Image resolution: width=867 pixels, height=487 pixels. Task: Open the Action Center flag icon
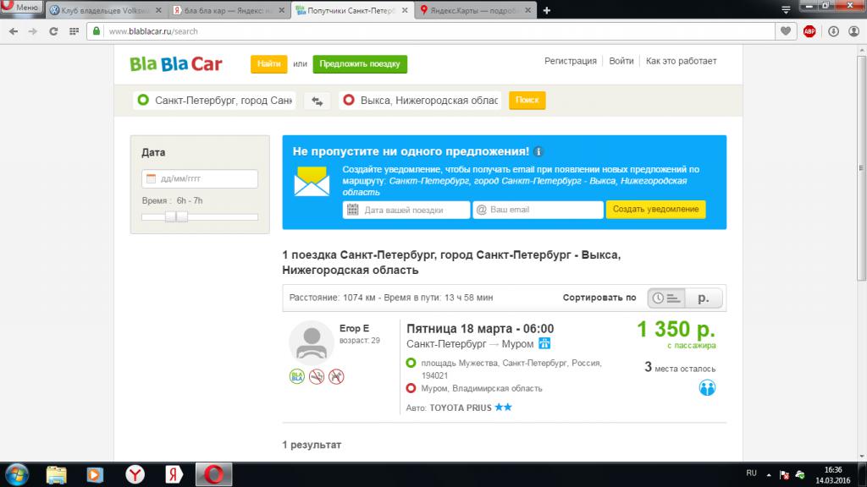[x=784, y=475]
